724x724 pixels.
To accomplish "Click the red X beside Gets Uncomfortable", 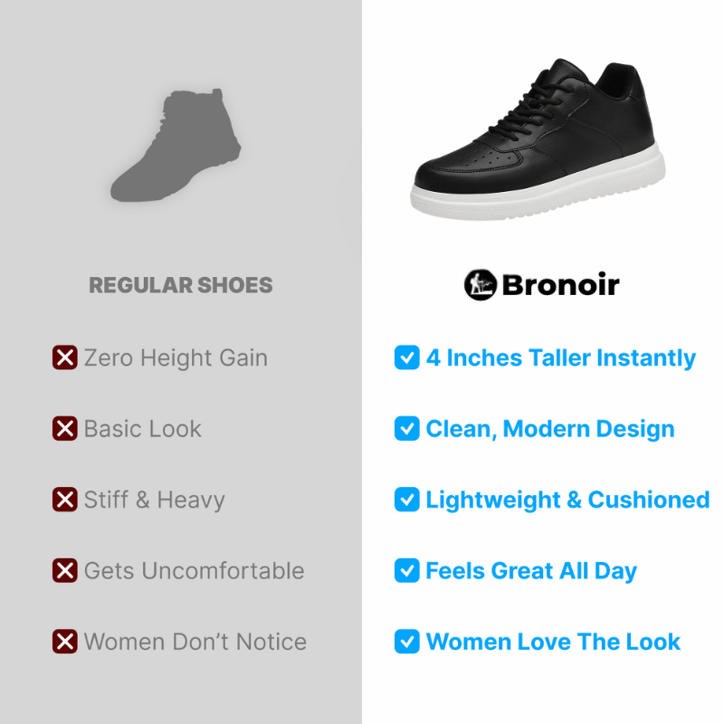I will click(x=64, y=570).
